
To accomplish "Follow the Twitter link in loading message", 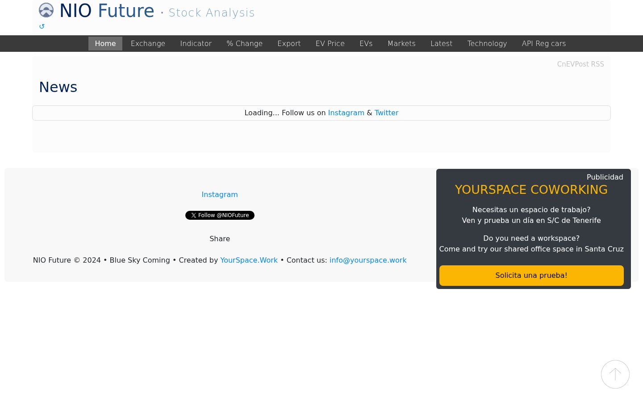I will 386,113.
